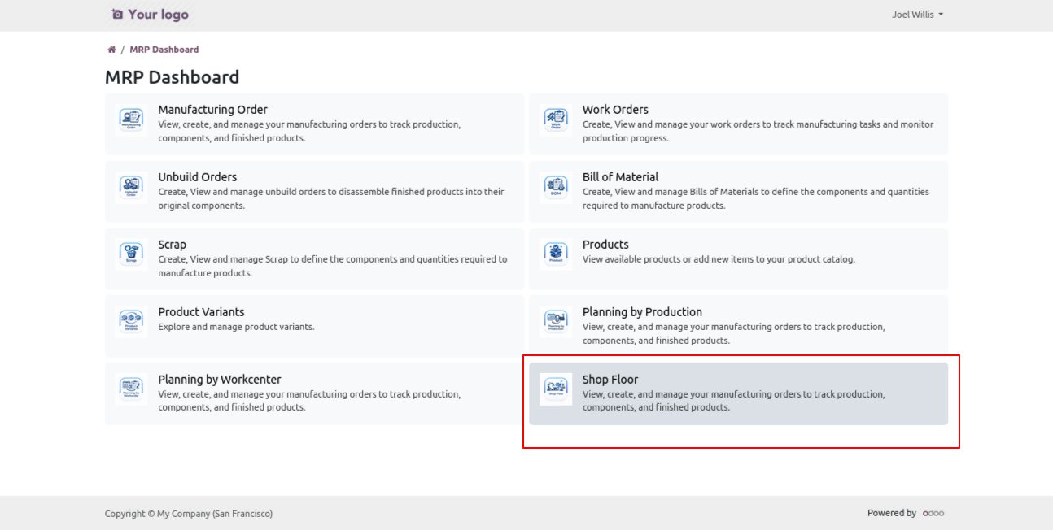Click the Shop Floor icon

click(x=556, y=389)
